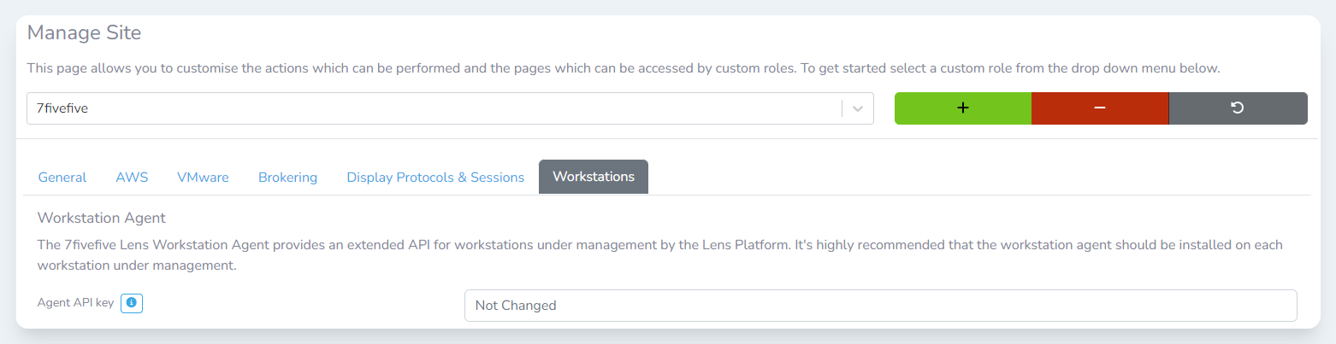This screenshot has height=344, width=1336.
Task: Click the green plus add button
Action: tap(962, 108)
